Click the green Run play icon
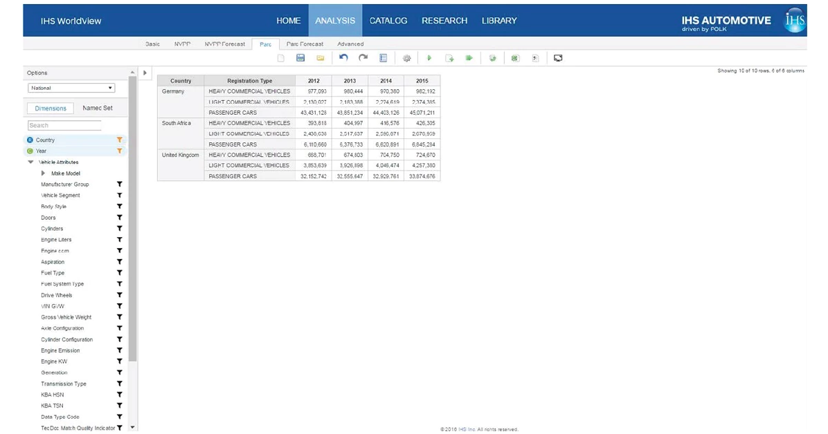Viewport: 828px width, 434px height. (x=429, y=58)
